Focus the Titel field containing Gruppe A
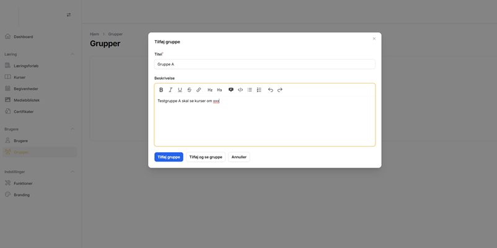Image resolution: width=497 pixels, height=248 pixels. point(265,64)
